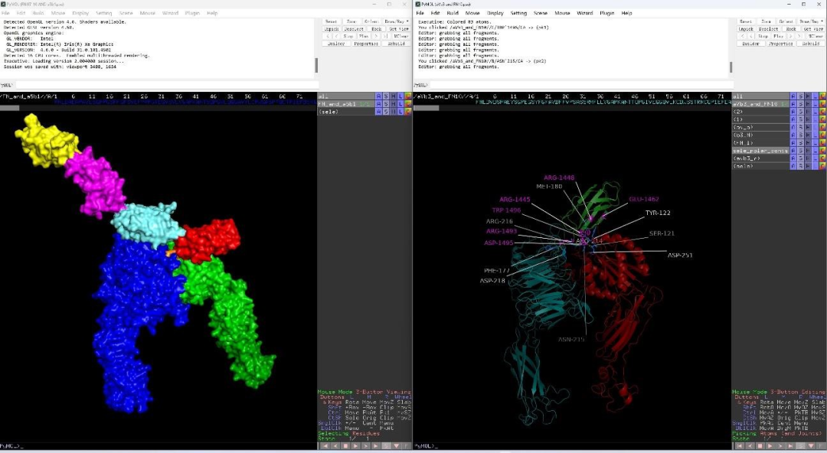This screenshot has width=827, height=453.
Task: Rewind to first frame in aVb3_and_FN10 window
Action: (740, 446)
